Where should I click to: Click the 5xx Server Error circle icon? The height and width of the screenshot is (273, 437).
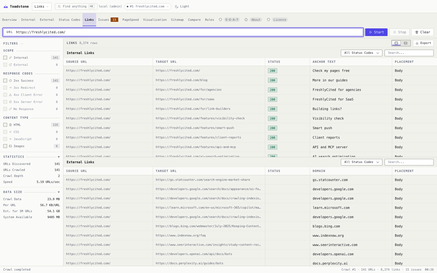pos(10,102)
